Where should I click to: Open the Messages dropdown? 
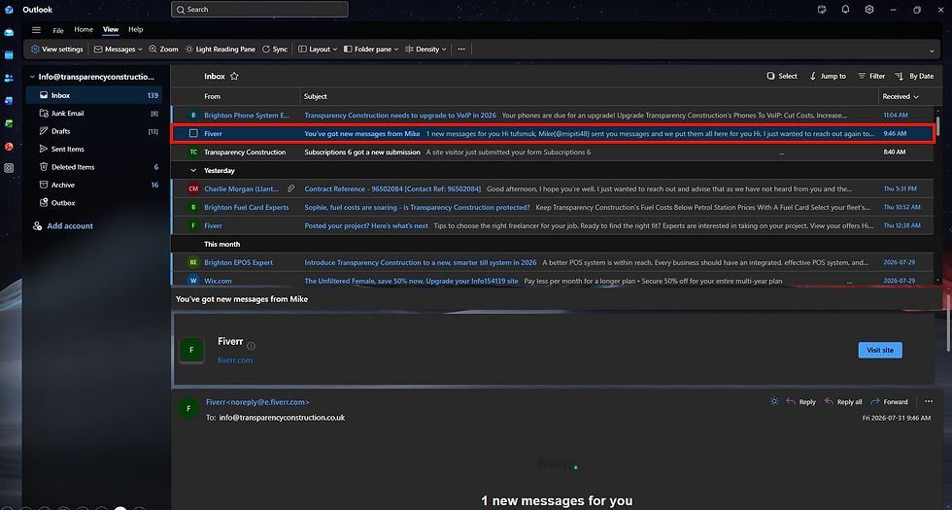tap(118, 50)
